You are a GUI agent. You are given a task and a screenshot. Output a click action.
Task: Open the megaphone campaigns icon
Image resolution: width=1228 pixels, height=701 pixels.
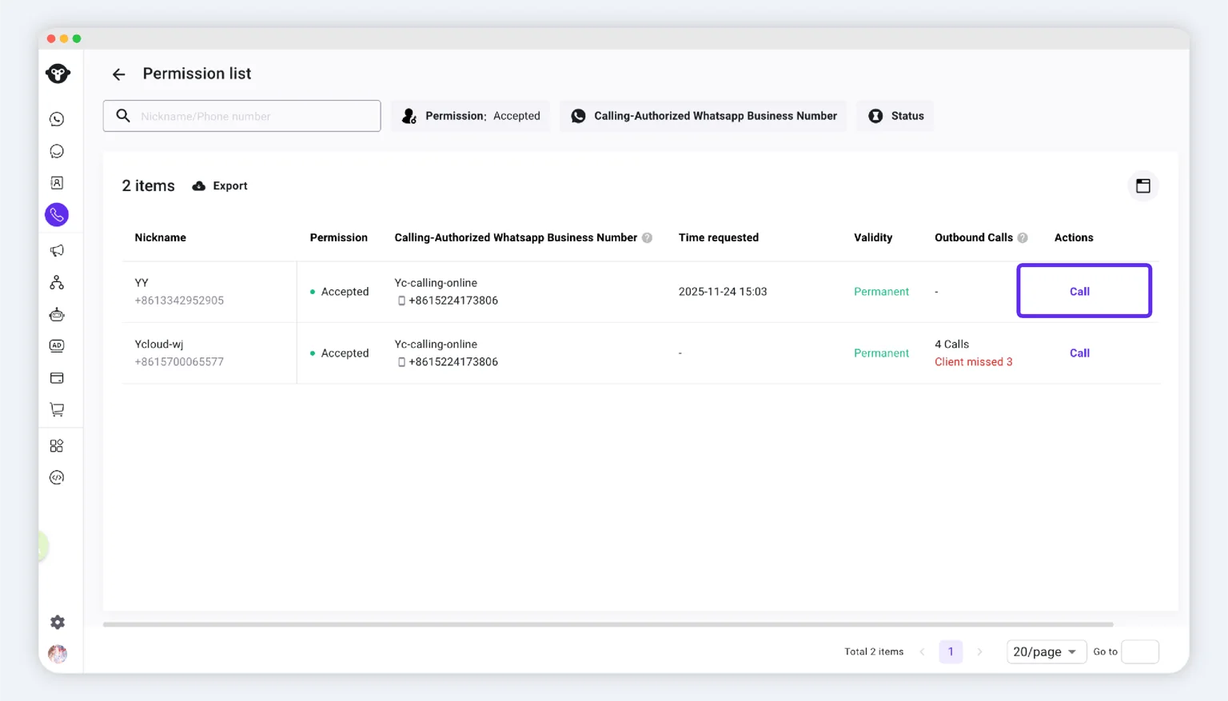tap(57, 251)
